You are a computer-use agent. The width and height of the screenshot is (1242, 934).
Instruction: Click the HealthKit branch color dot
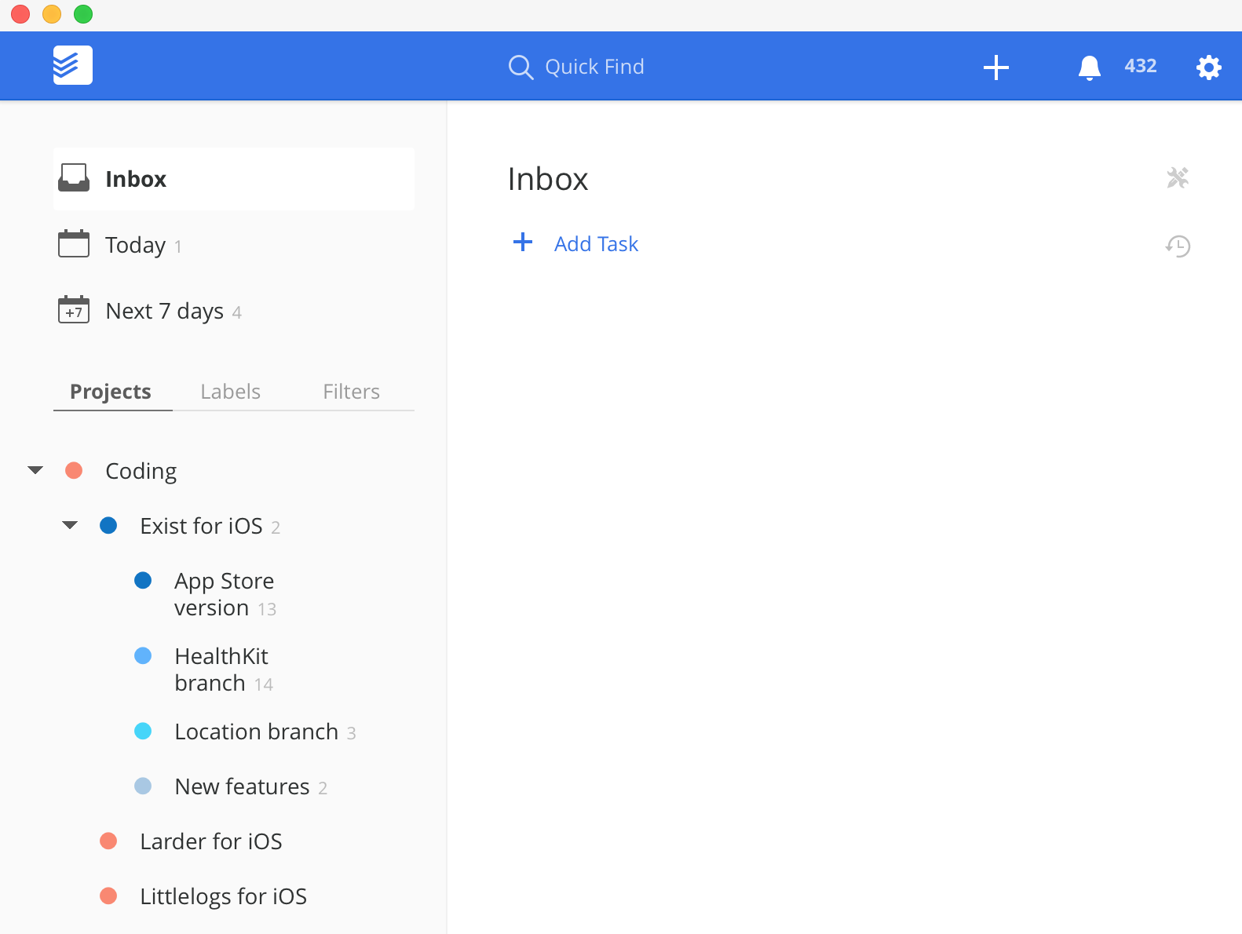tap(143, 655)
